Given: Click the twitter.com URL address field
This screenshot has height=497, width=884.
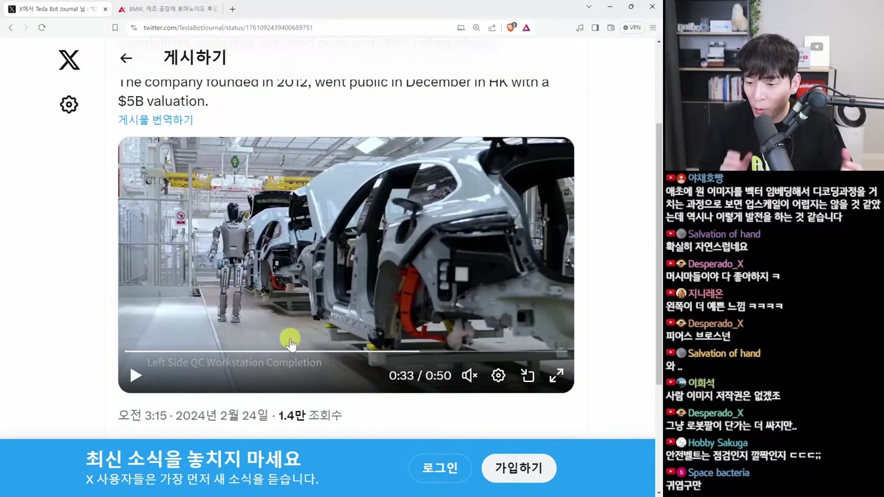Looking at the screenshot, I should pyautogui.click(x=228, y=28).
